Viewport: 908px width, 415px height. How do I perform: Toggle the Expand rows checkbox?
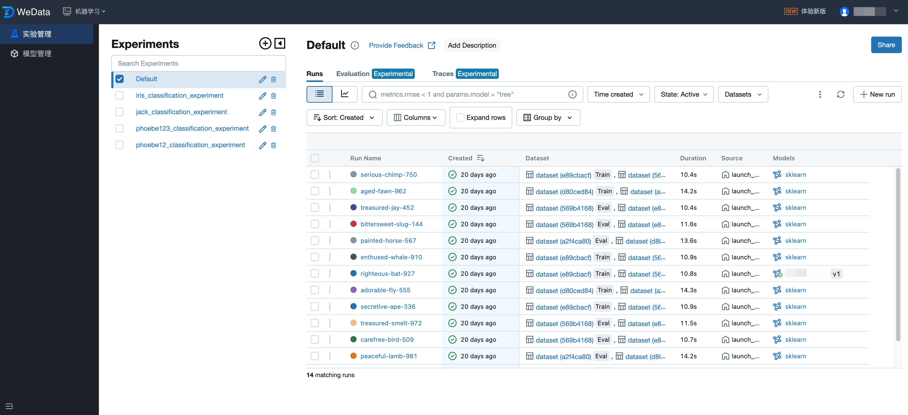tap(460, 118)
